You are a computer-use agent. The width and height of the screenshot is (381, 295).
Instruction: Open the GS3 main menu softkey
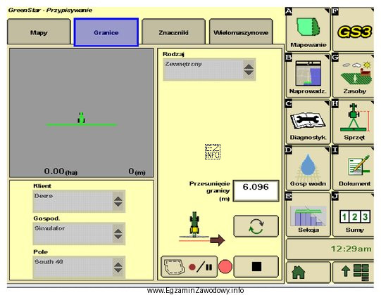tap(354, 29)
